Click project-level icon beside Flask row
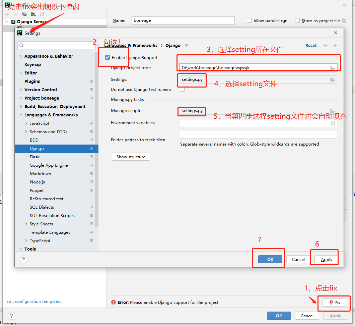This screenshot has width=355, height=326. coord(91,157)
